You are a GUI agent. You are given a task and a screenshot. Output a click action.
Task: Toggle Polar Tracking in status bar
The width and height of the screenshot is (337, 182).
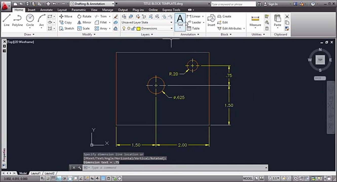pos(64,178)
